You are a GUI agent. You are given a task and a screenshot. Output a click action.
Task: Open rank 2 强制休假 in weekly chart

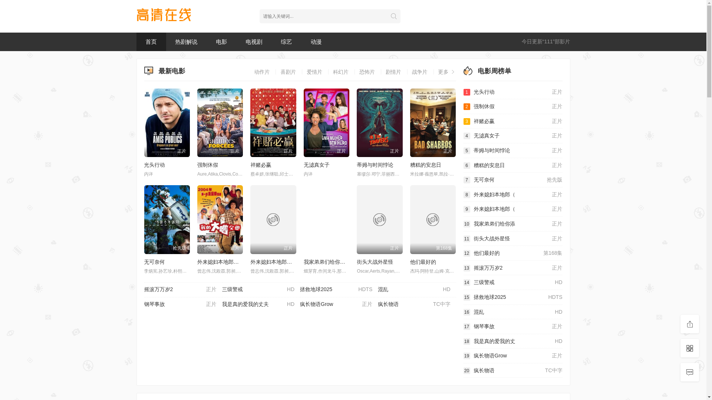tap(513, 107)
